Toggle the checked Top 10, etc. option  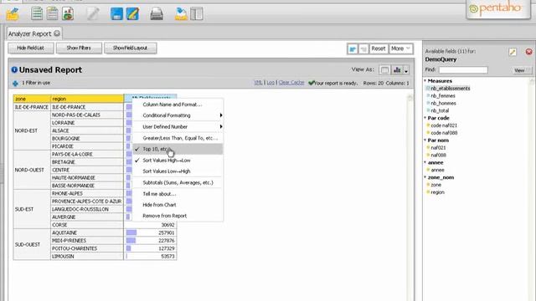coord(178,149)
